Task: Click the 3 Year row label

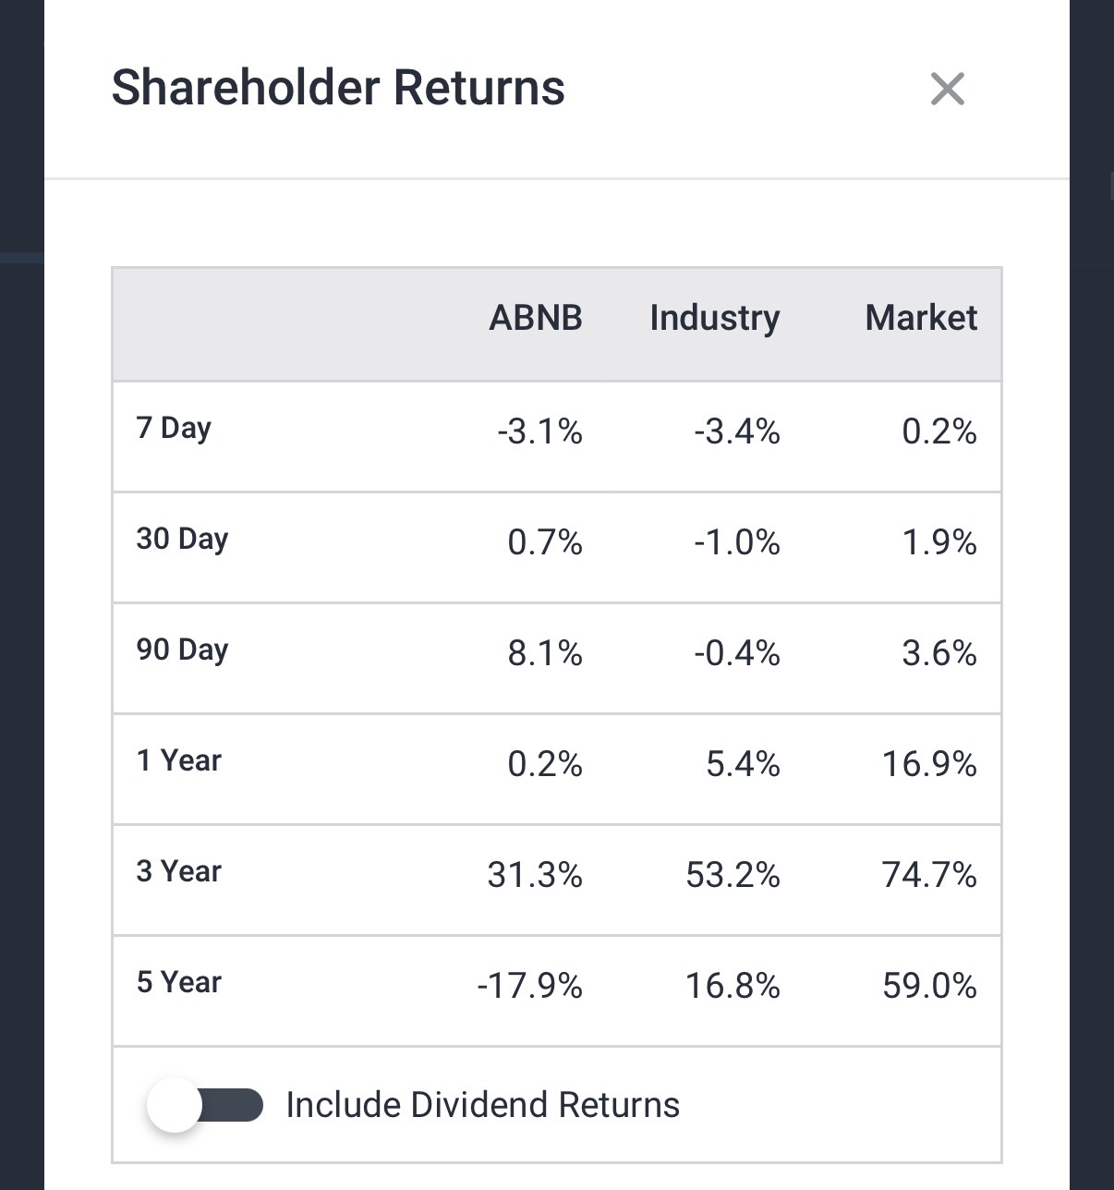Action: coord(179,871)
